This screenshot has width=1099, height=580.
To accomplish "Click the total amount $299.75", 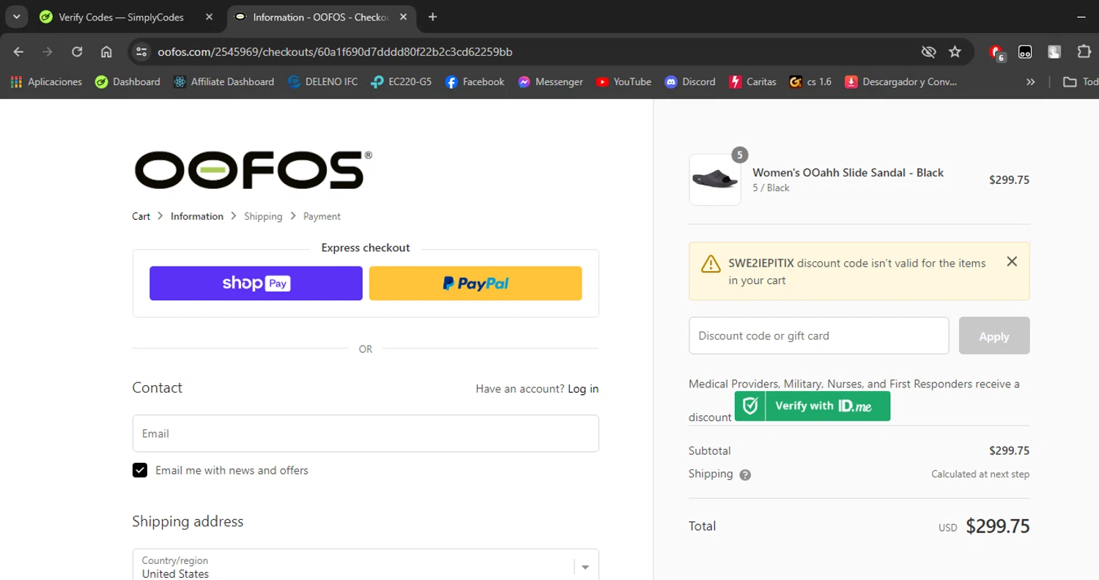I will [x=998, y=526].
